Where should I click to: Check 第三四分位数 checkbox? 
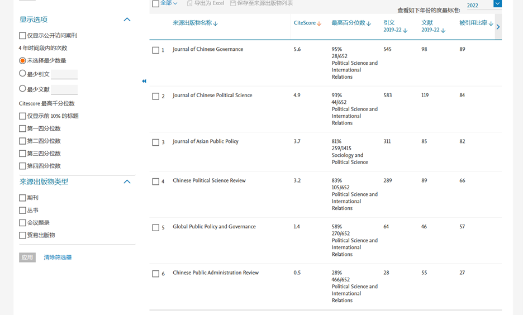(22, 154)
